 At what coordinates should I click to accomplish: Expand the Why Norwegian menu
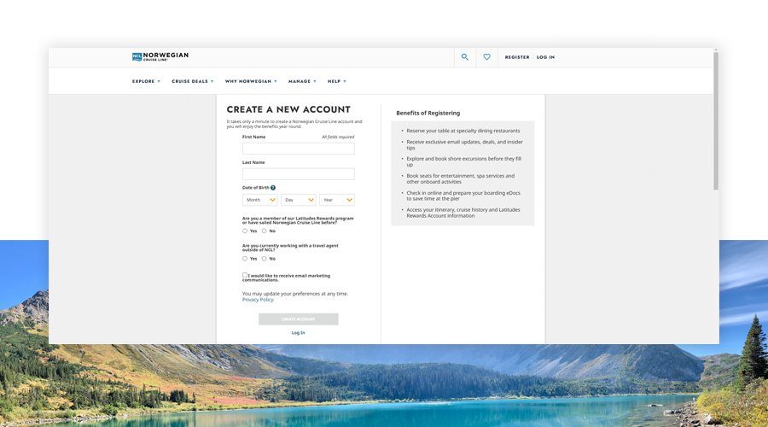pos(251,81)
